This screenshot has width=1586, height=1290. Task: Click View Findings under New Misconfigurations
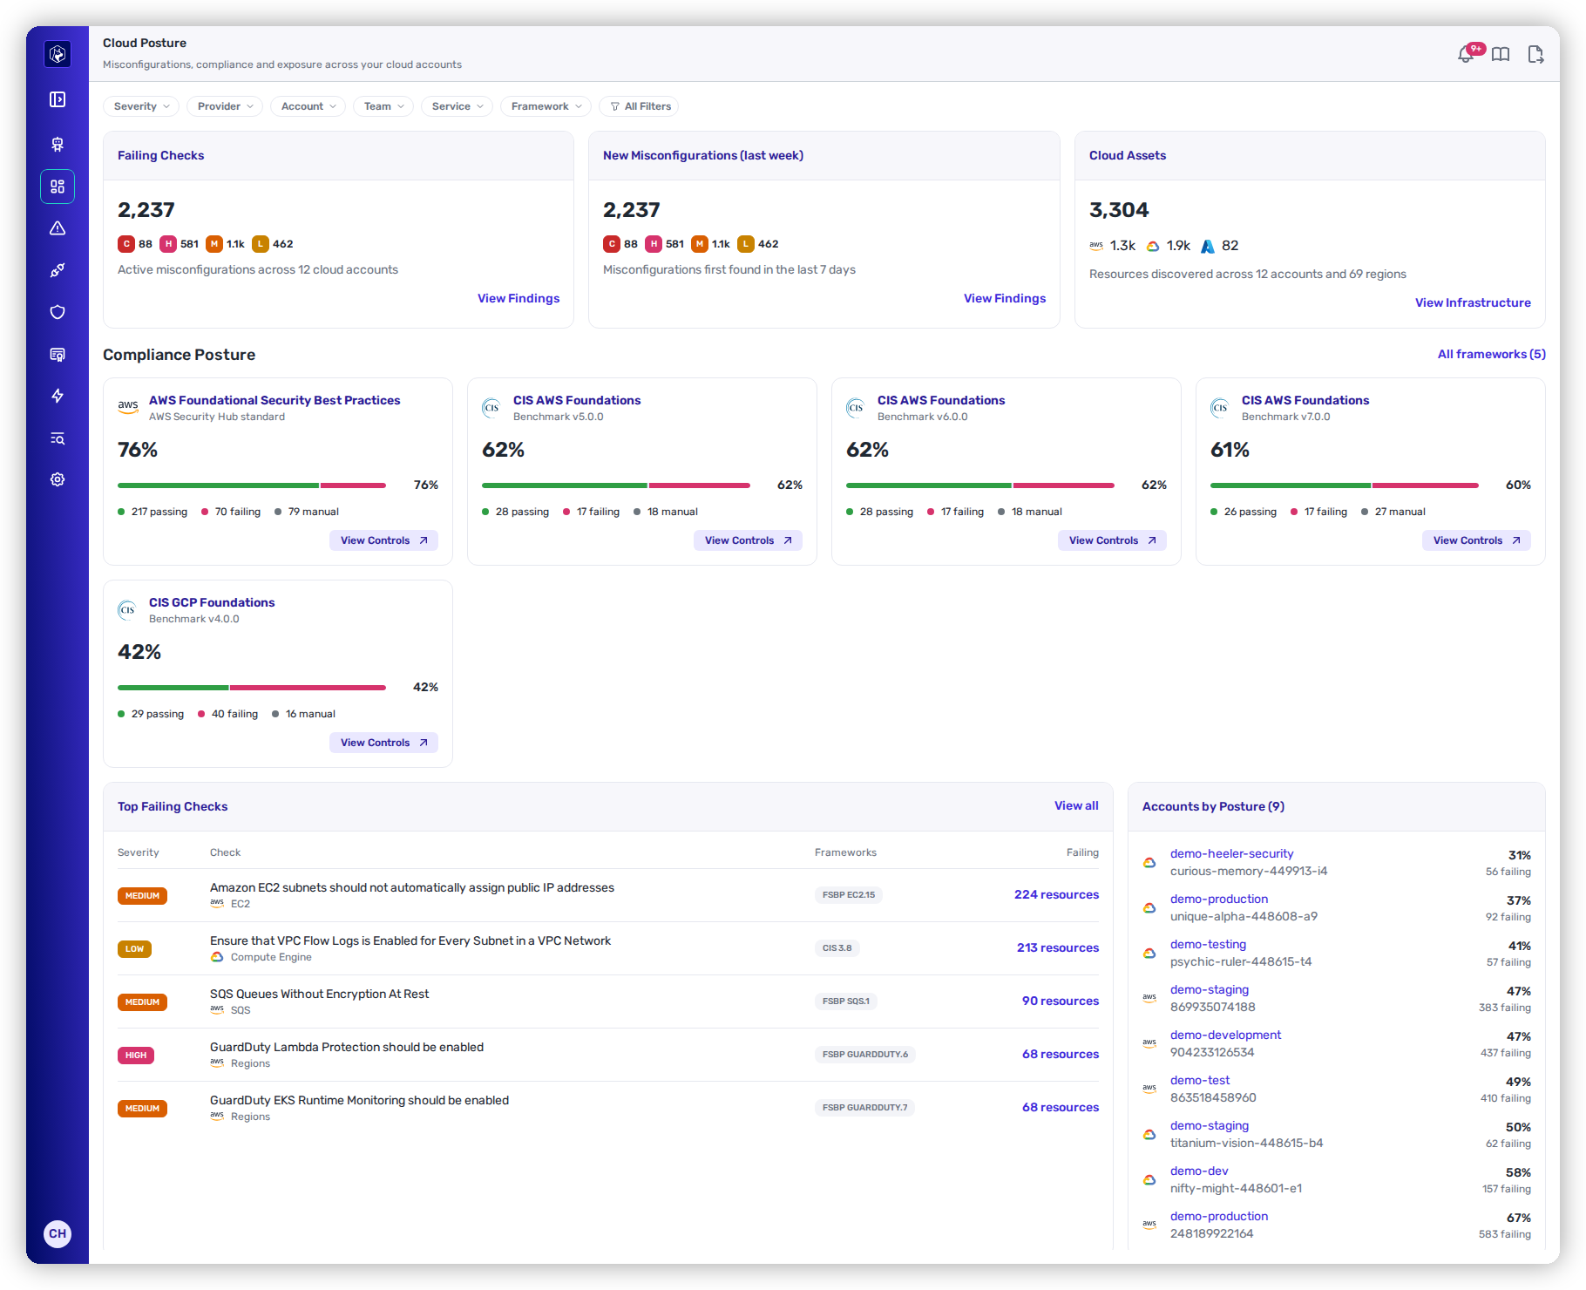tap(1005, 298)
